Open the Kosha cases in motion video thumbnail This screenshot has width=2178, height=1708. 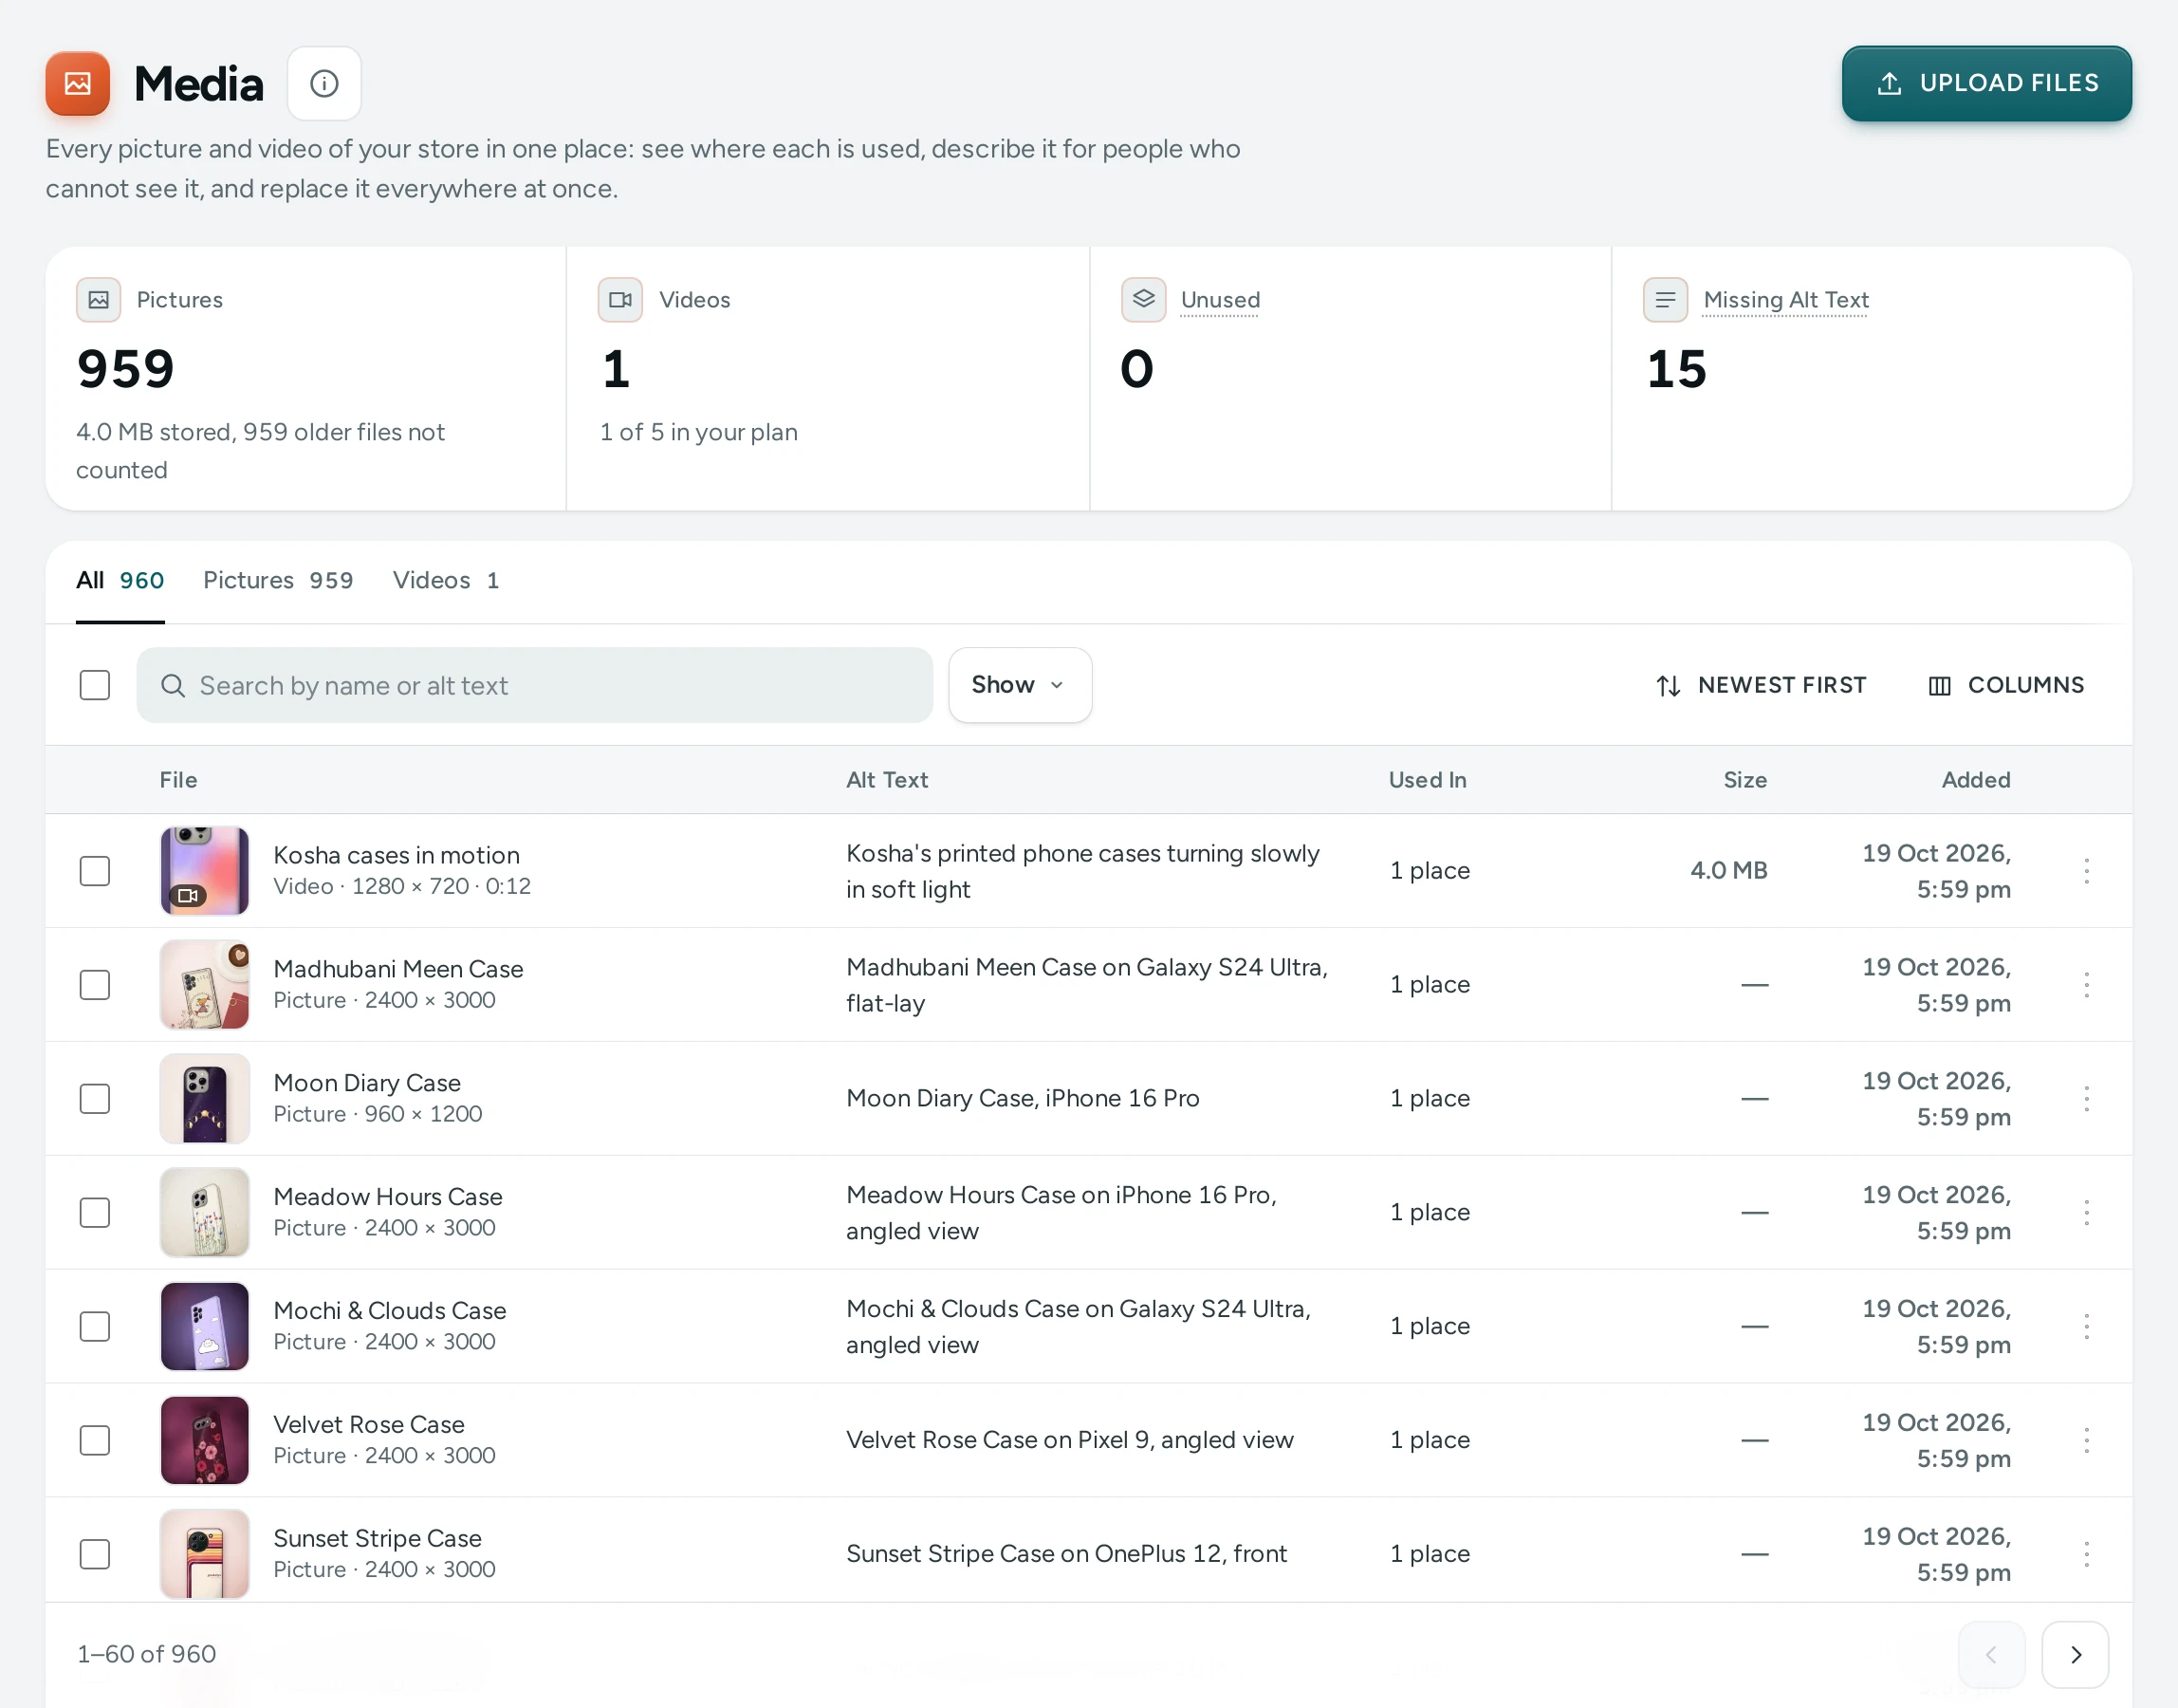point(205,871)
